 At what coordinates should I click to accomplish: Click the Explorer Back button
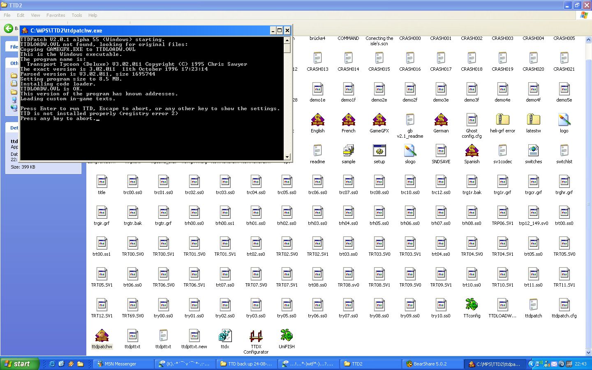click(8, 28)
